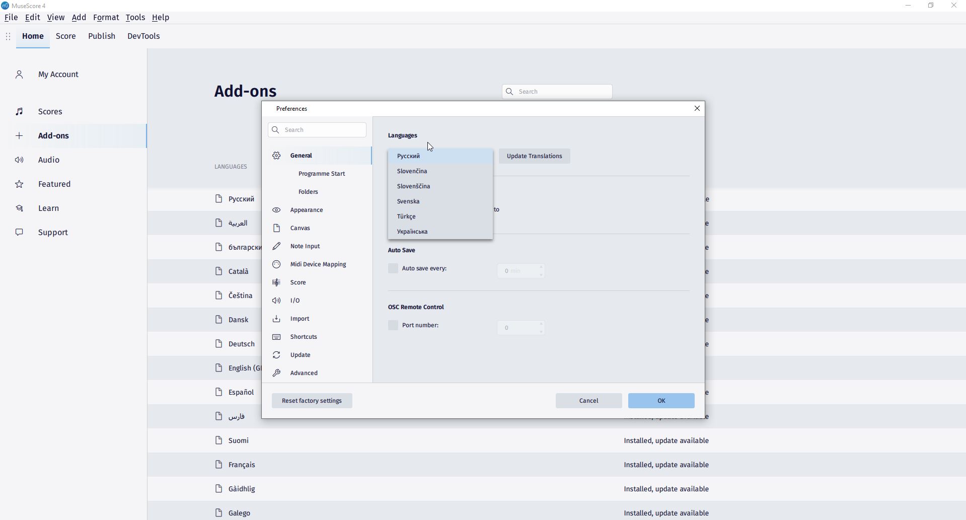Click the magnifier icon in Add-ons search
This screenshot has height=520, width=966.
509,92
